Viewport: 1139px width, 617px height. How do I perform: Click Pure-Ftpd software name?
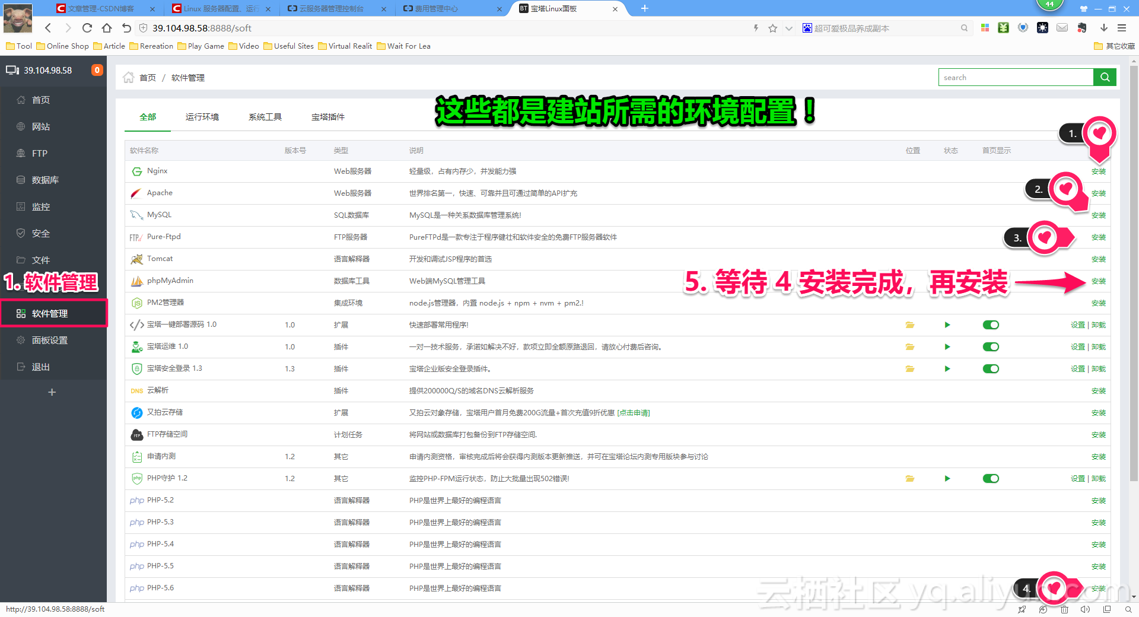[164, 237]
